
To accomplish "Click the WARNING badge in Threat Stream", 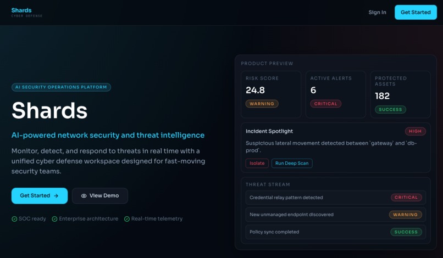I will (x=406, y=215).
